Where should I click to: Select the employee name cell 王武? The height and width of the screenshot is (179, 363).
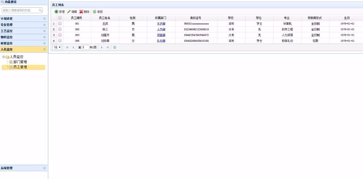105,24
